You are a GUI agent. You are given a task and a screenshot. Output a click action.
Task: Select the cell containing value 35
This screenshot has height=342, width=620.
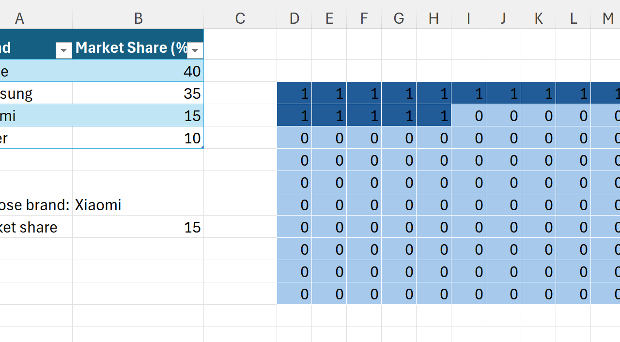tap(138, 93)
